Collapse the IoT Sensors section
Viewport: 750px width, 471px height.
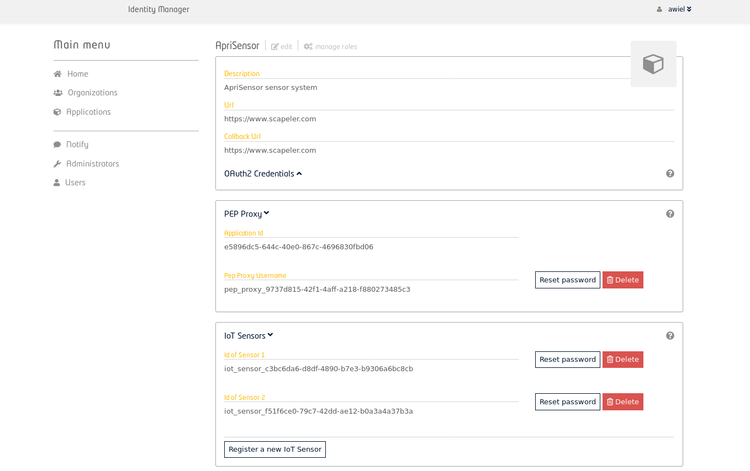[249, 336]
